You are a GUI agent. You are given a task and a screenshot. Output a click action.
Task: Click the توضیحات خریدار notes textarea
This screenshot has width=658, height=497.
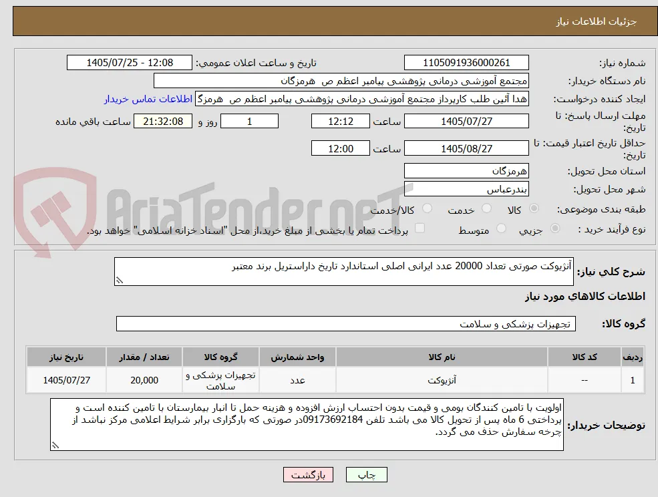coord(307,425)
